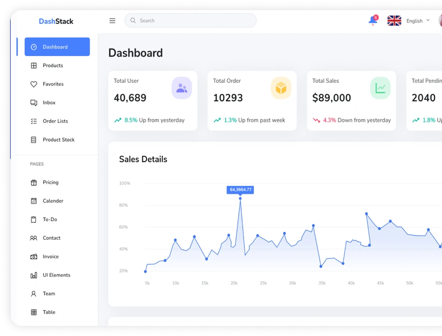Click the 64,3664.77 chart peak marker
The height and width of the screenshot is (336, 442).
(240, 198)
